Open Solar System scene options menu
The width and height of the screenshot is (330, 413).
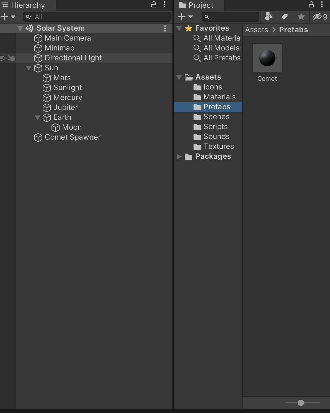(x=165, y=28)
